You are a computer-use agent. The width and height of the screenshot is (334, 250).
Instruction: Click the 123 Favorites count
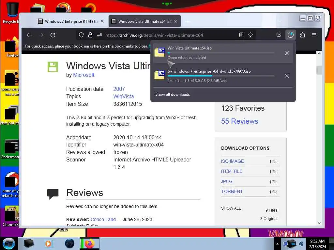click(243, 108)
